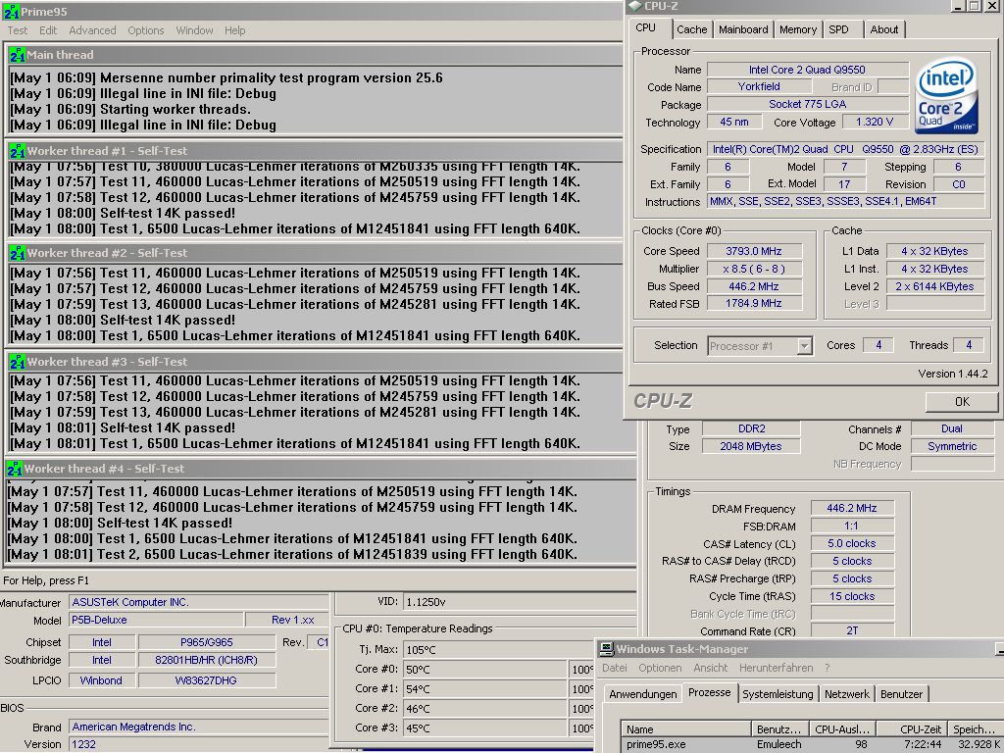The image size is (1004, 753).
Task: Select the Prozesse tab
Action: [710, 692]
